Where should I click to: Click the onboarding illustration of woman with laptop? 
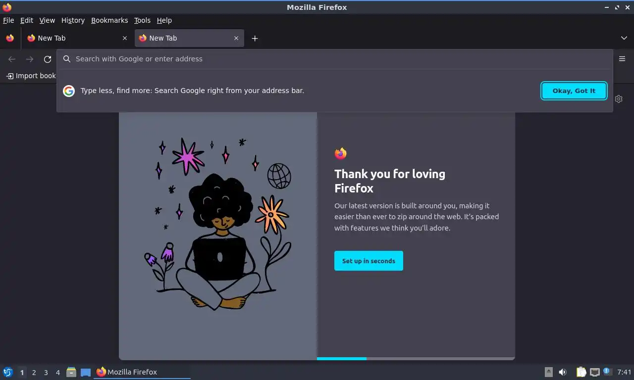click(x=218, y=225)
